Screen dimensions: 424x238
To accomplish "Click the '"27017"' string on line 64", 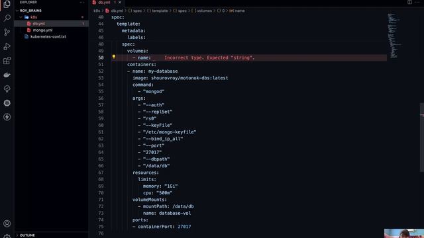I will 152,152.
